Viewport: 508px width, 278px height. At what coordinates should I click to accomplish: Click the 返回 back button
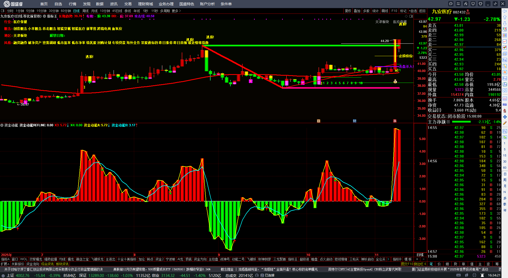click(422, 11)
